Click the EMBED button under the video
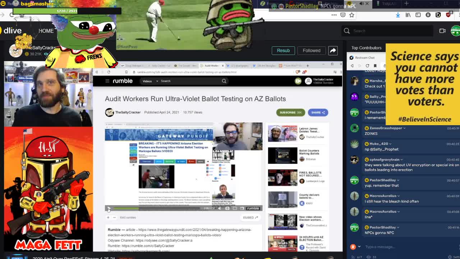 (250, 217)
